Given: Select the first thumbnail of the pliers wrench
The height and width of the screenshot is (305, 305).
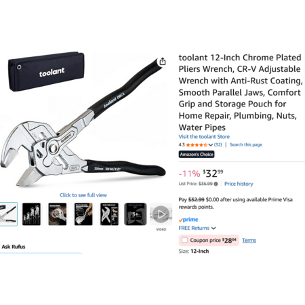Looking at the screenshot, I should pyautogui.click(x=8, y=214).
